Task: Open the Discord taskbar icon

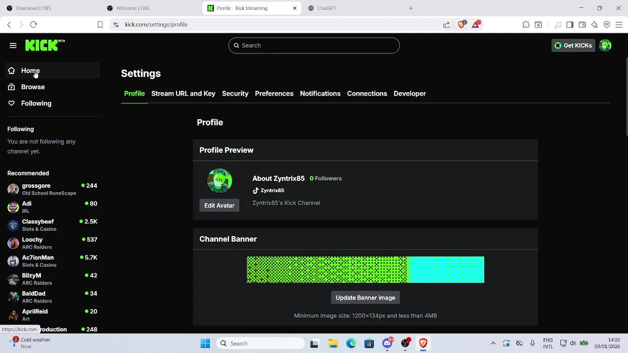Action: point(387,343)
